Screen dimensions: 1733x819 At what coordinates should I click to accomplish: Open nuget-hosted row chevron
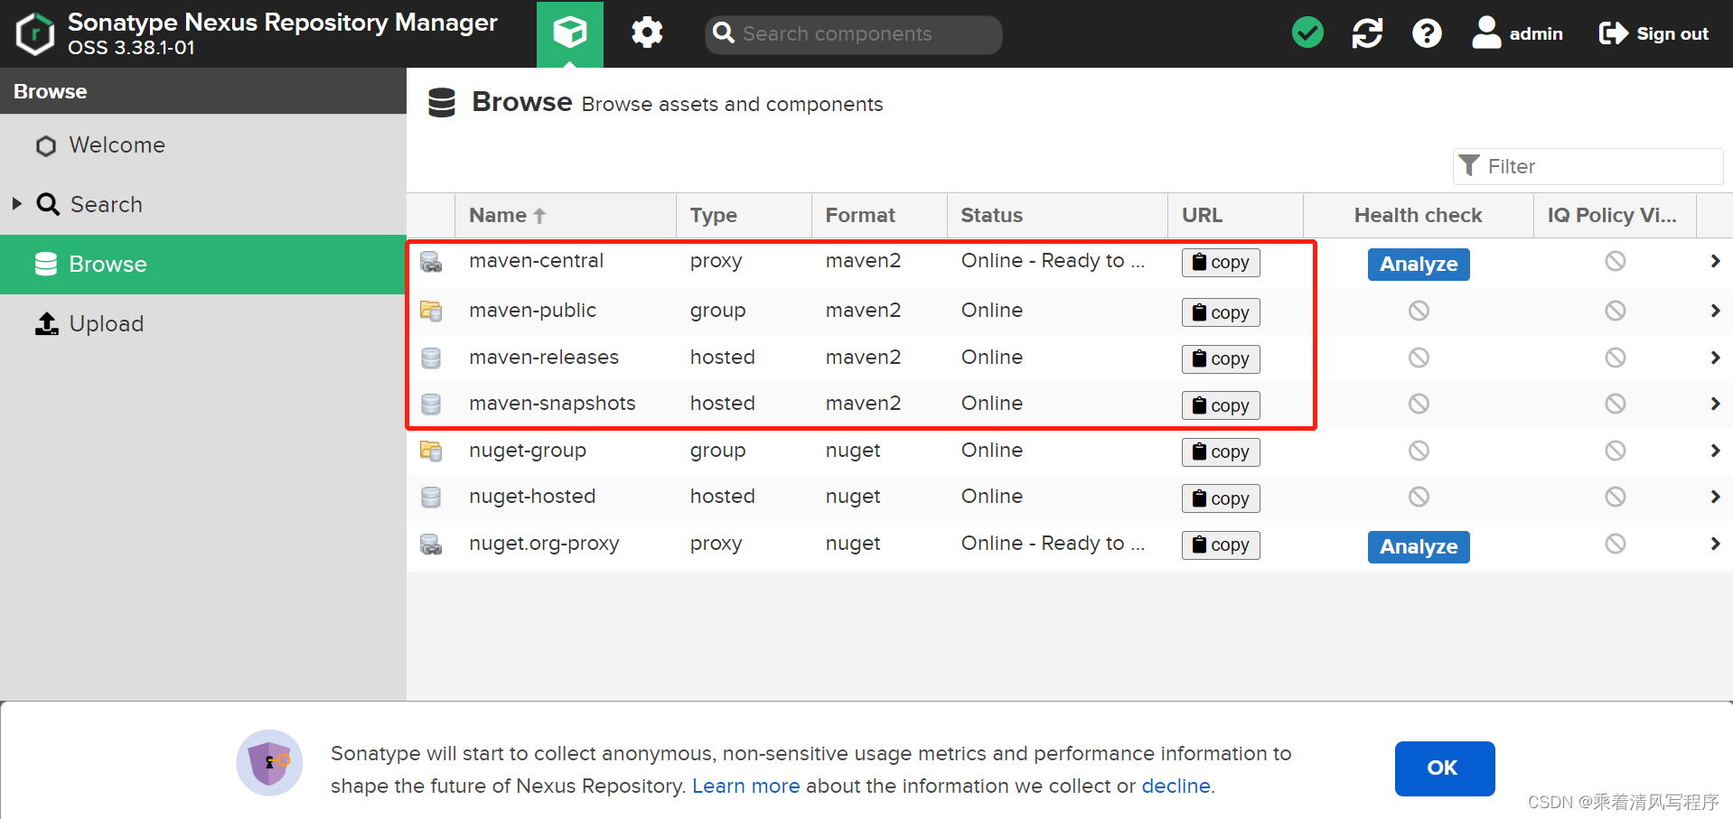pos(1715,497)
